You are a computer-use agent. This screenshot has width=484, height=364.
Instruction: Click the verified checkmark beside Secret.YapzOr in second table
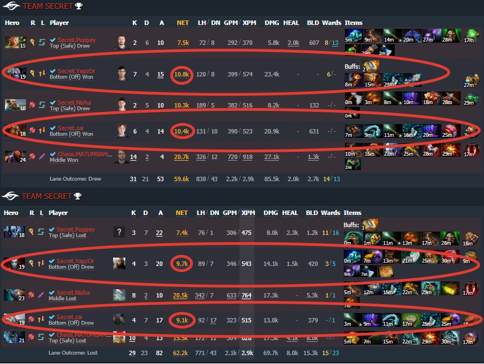(x=52, y=261)
